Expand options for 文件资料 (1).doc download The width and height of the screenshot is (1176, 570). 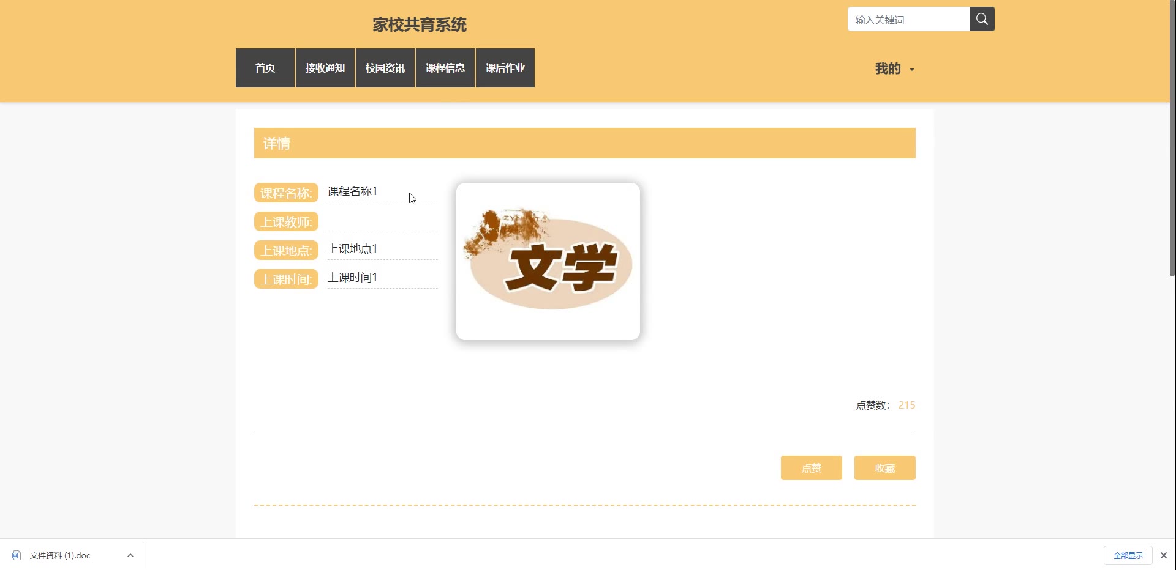[x=130, y=555]
